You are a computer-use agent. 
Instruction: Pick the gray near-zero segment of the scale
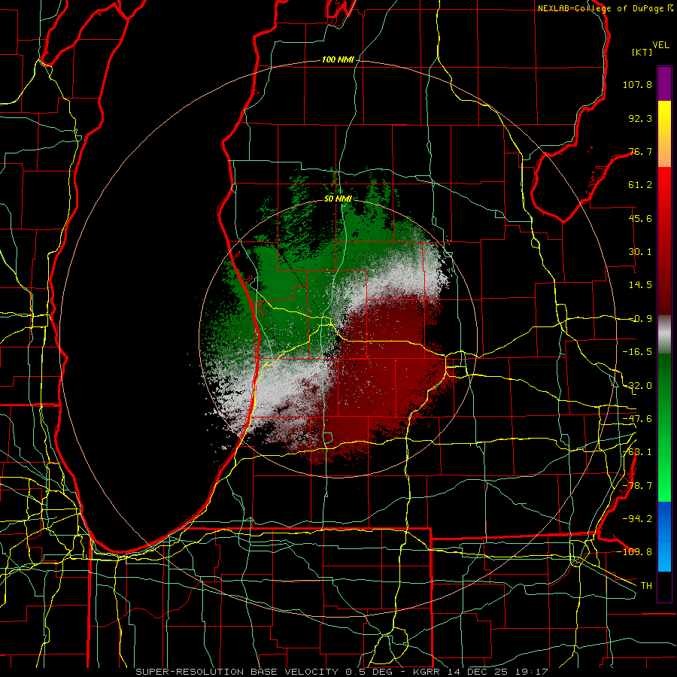pyautogui.click(x=664, y=335)
